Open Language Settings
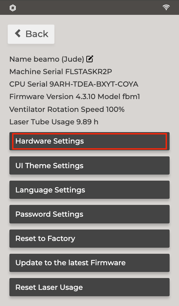179x306 pixels. tap(89, 190)
